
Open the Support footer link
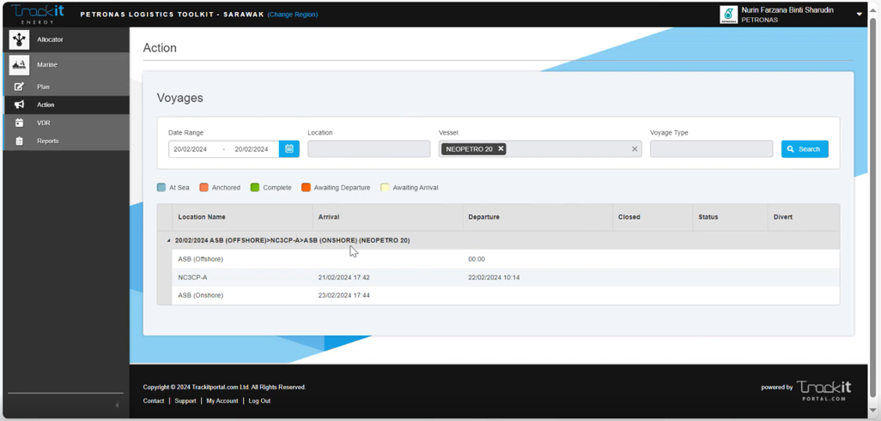click(x=185, y=400)
